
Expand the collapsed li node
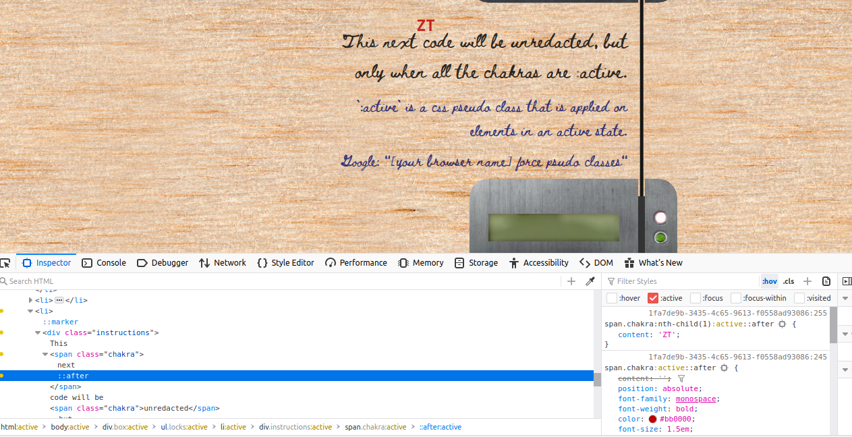tap(31, 300)
